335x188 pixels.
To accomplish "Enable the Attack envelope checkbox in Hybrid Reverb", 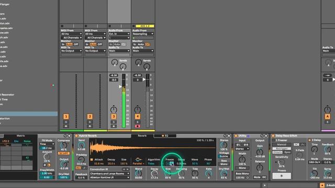I will pos(92,159).
